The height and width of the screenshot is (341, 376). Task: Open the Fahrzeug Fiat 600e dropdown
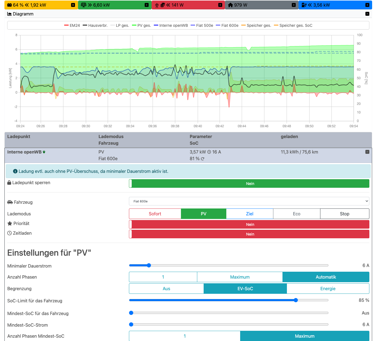pyautogui.click(x=249, y=201)
